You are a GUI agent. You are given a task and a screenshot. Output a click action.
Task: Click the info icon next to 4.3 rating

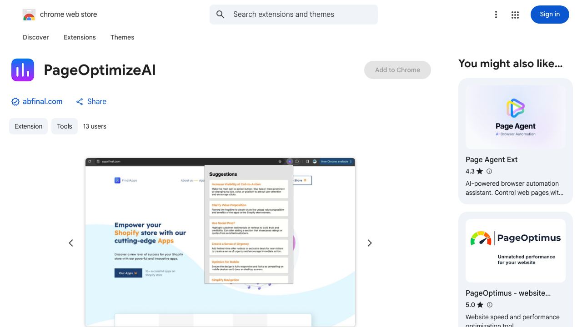click(x=489, y=171)
